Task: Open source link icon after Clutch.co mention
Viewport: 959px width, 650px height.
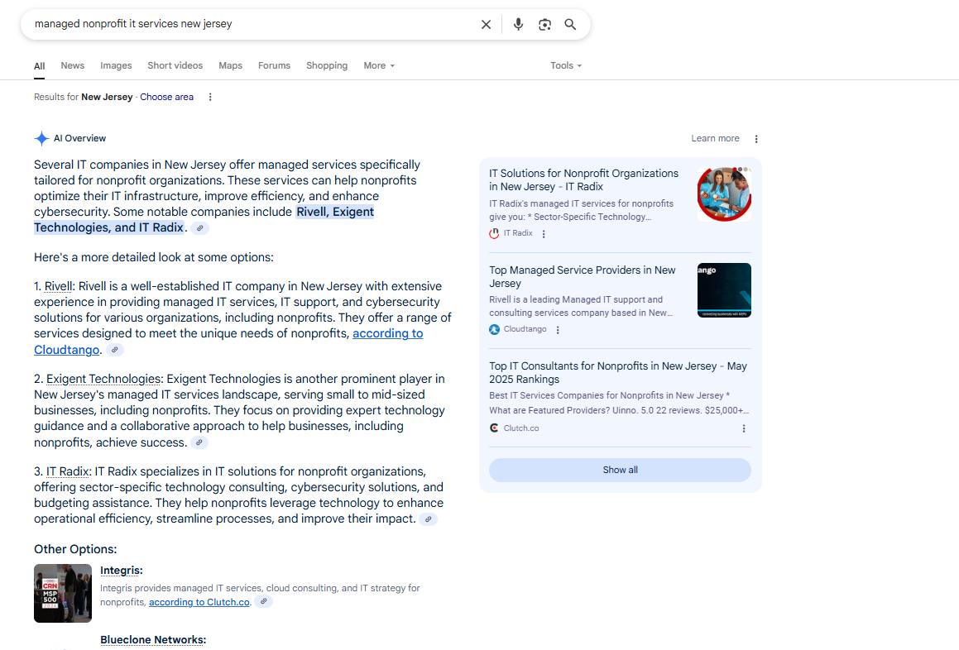Action: click(264, 602)
